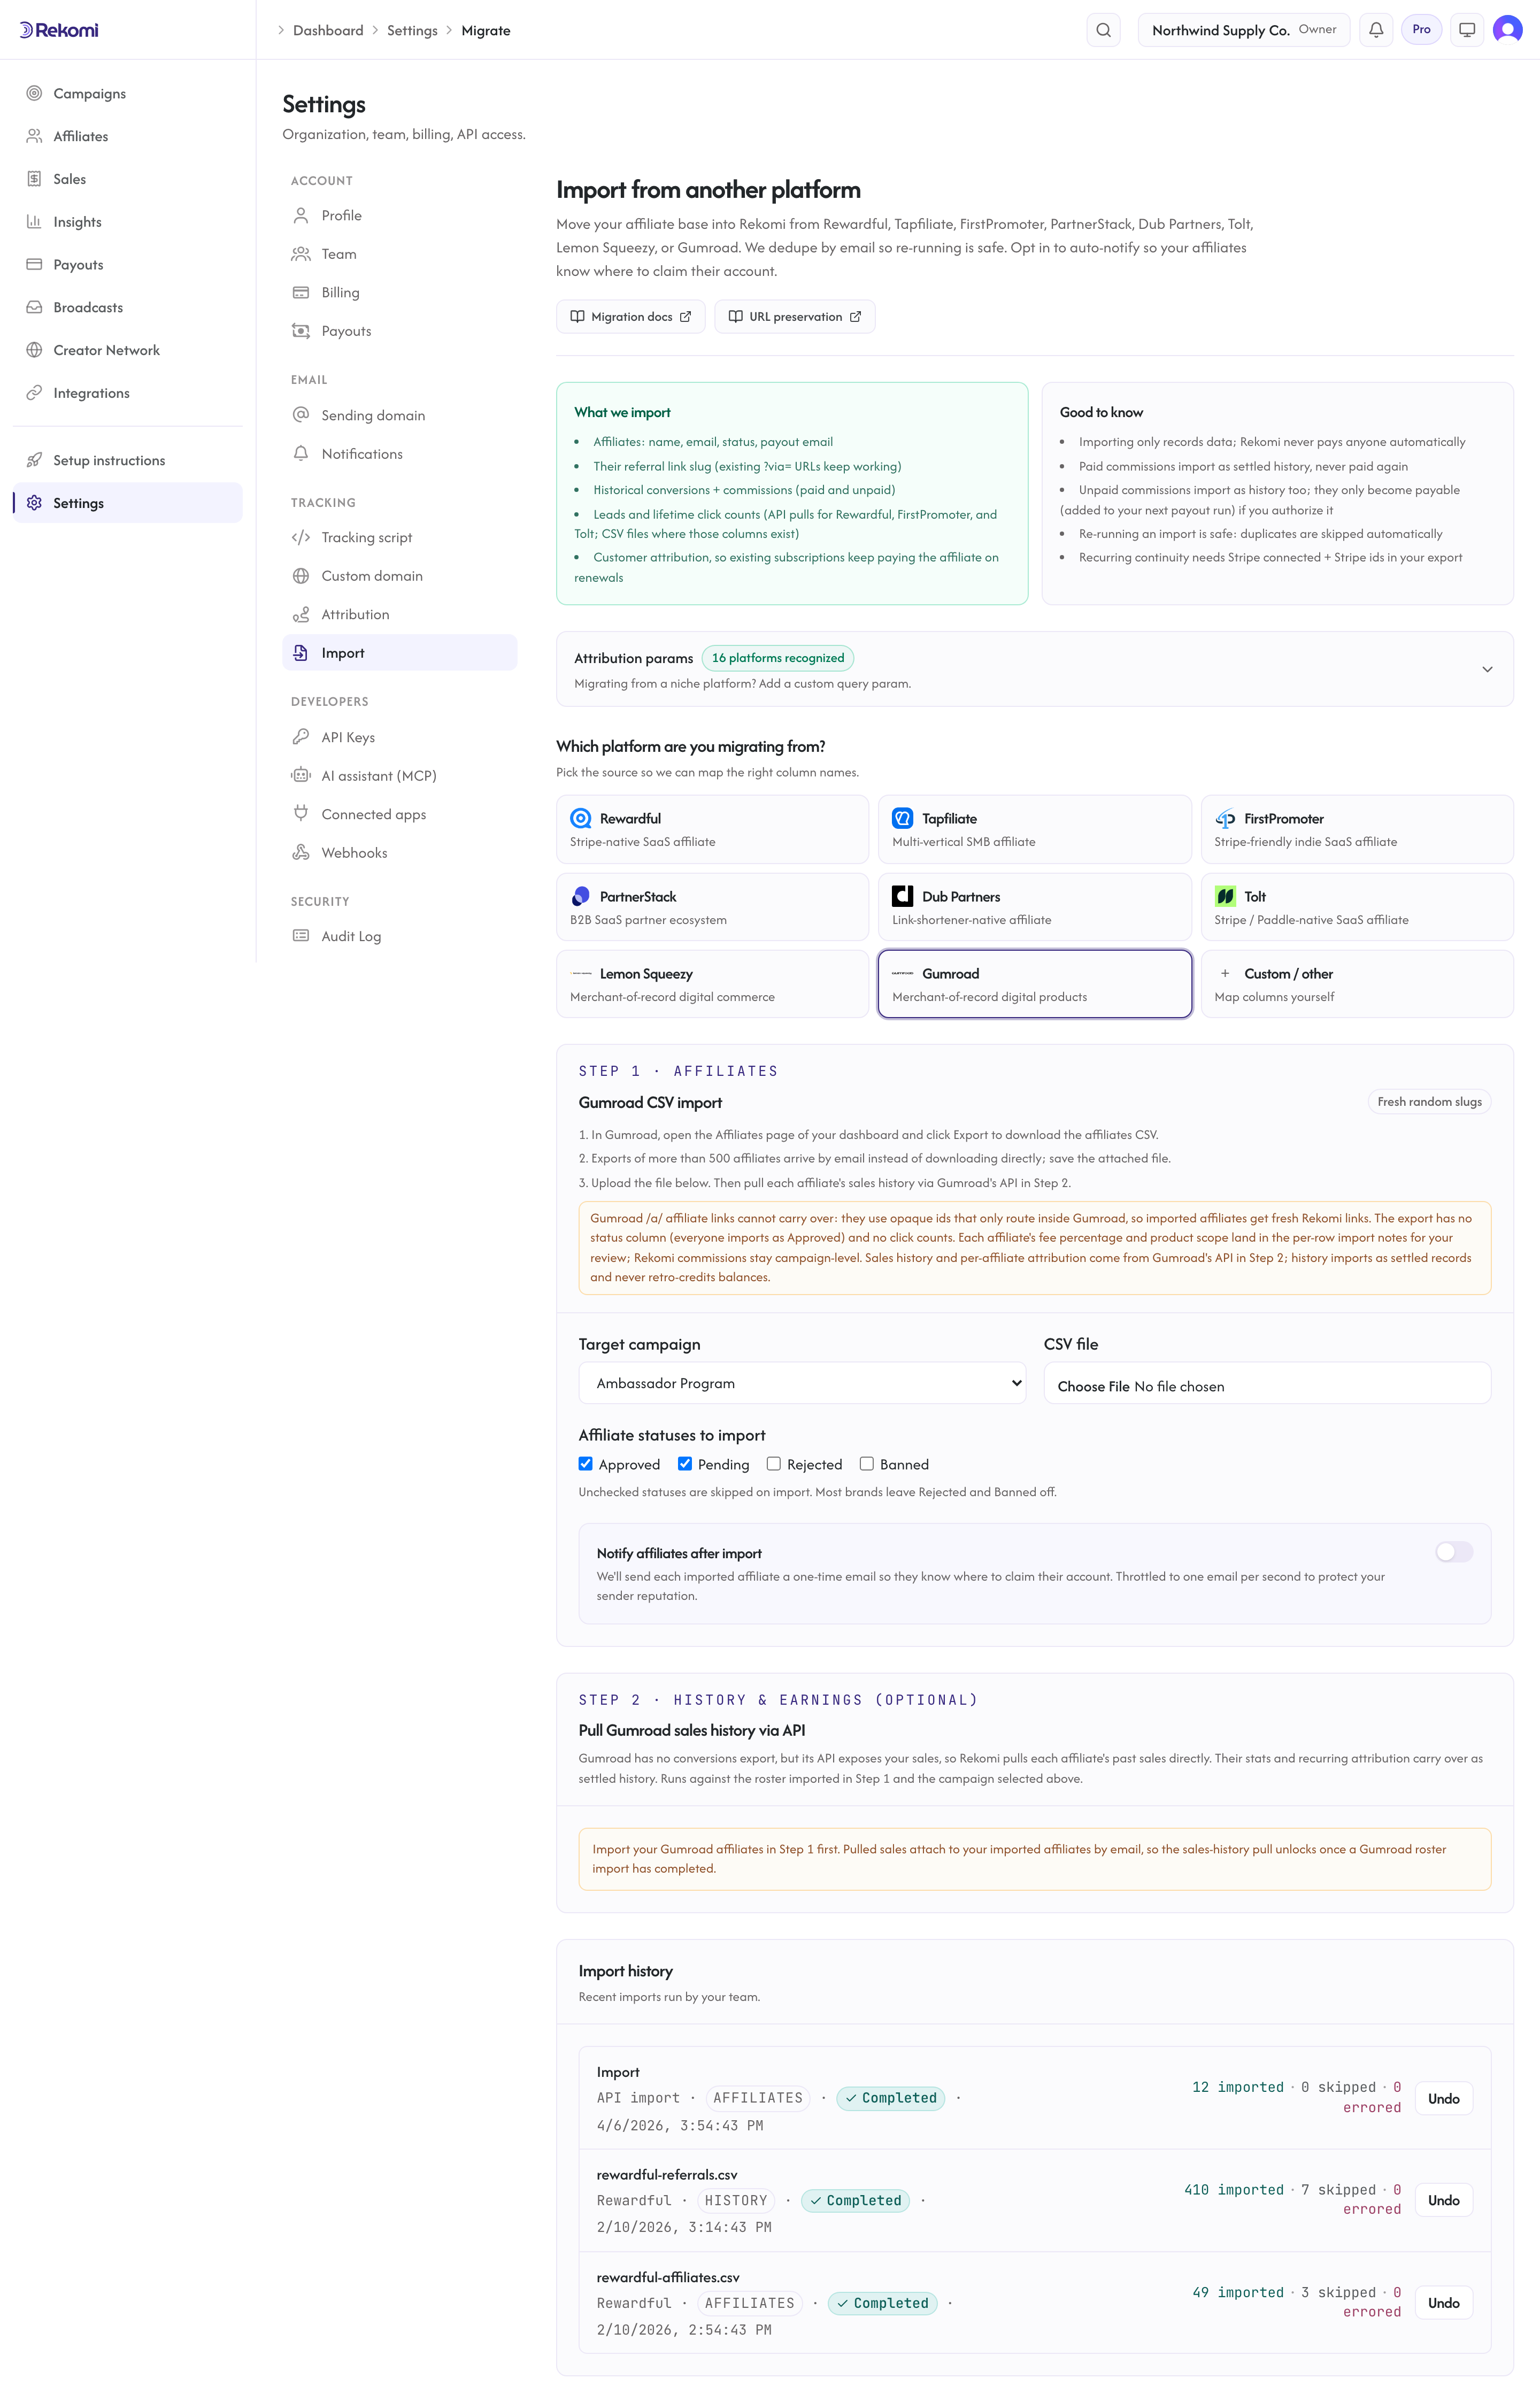This screenshot has width=1540, height=2402.
Task: Click the FirstPromoter platform logo
Action: pos(1225,818)
